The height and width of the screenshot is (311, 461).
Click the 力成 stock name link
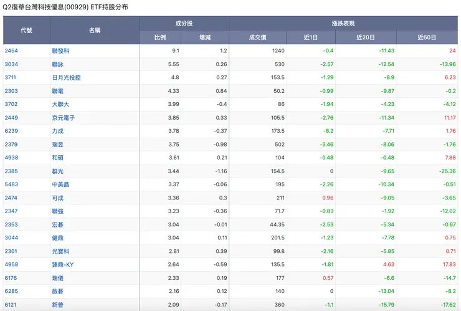point(57,131)
